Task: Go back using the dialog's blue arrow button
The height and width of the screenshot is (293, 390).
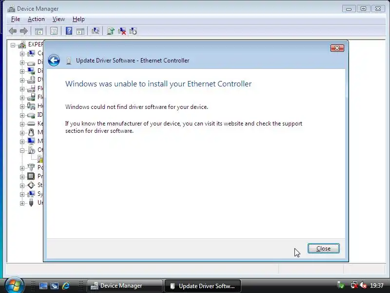Action: click(54, 60)
